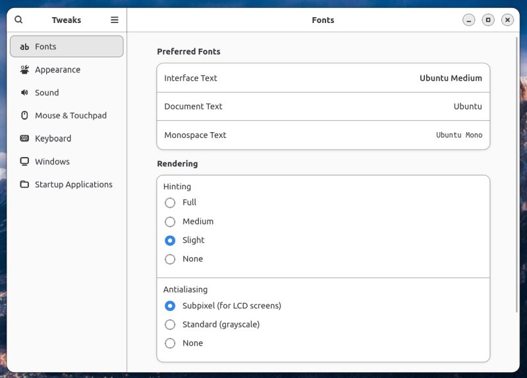Open the hamburger menu in Tweaks header

[115, 20]
